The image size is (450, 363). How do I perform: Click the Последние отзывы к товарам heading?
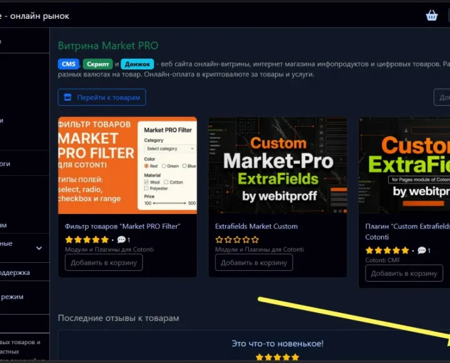click(x=119, y=318)
